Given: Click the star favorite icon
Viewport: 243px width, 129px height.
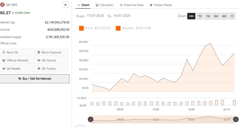Looking at the screenshot, I should (x=65, y=5).
